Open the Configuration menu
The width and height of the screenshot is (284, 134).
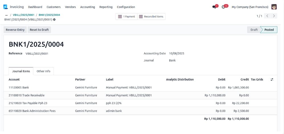tap(126, 7)
